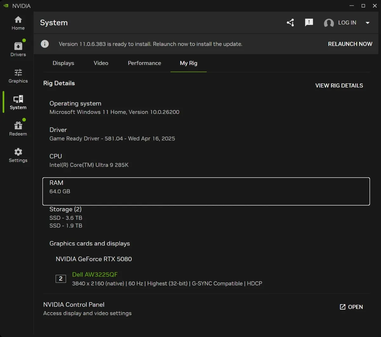Open NVIDIA Control Panel via OPEN button
The image size is (381, 337).
point(351,307)
